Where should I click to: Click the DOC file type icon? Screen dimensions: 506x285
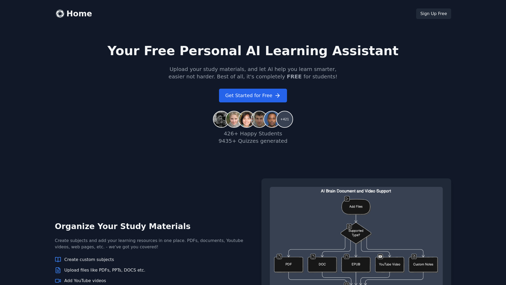click(x=313, y=257)
